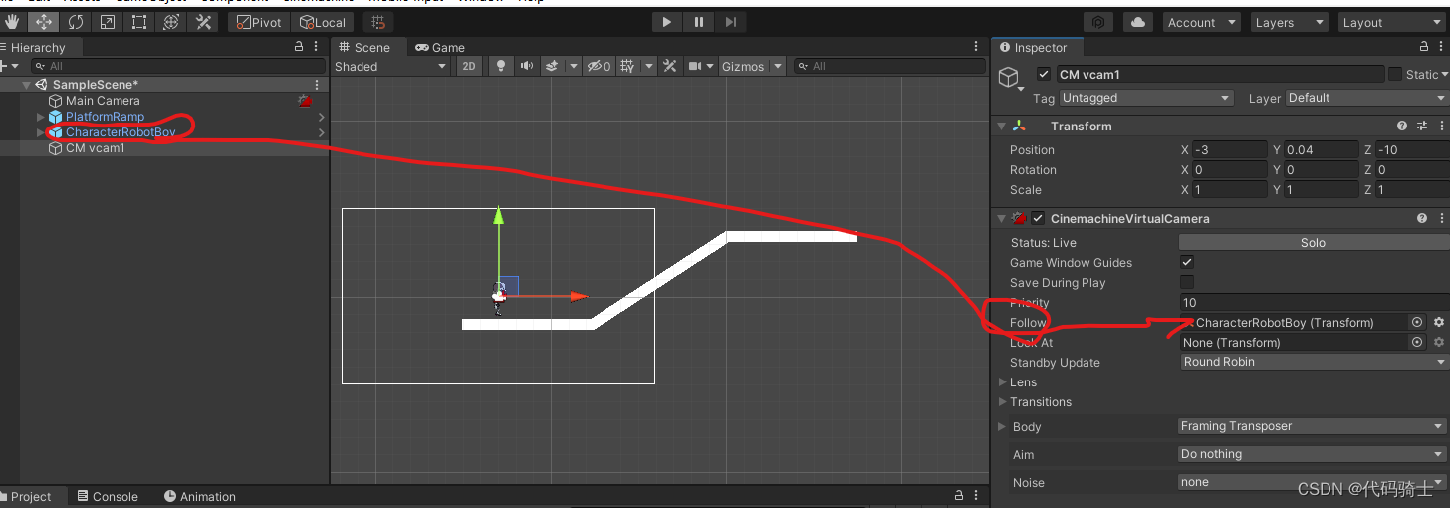Open Unity Collaborate services icon

1098,22
